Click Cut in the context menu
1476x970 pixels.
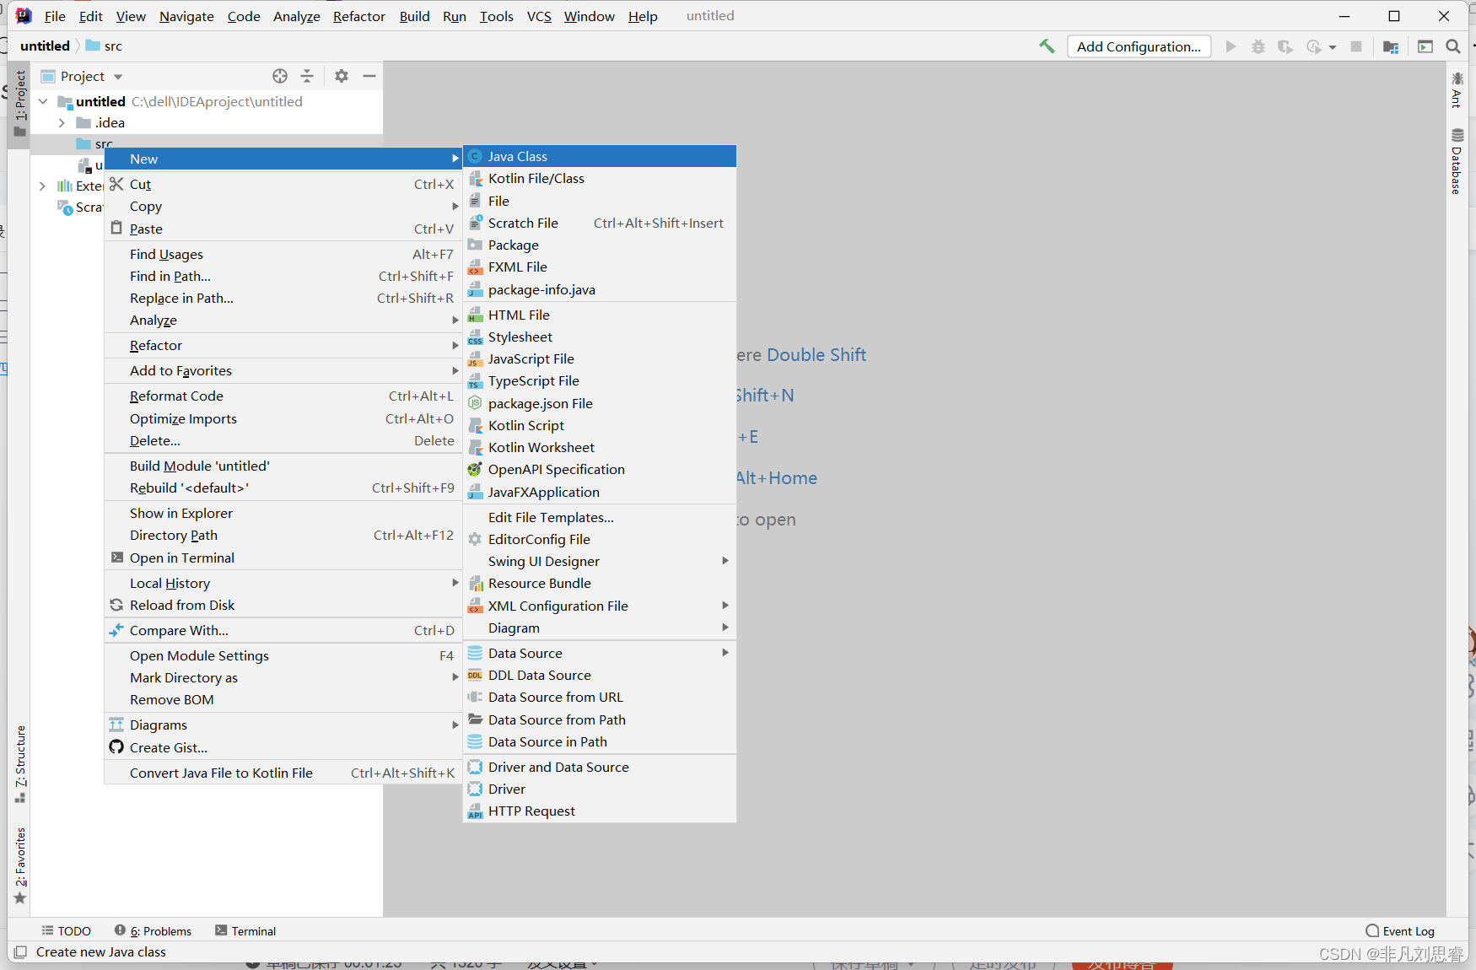[283, 184]
